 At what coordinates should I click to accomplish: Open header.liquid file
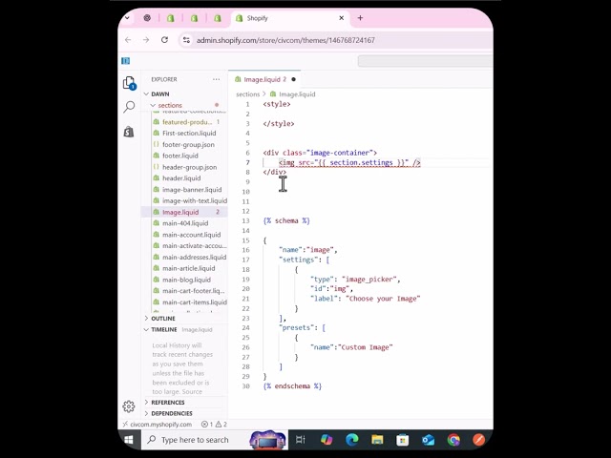181,178
